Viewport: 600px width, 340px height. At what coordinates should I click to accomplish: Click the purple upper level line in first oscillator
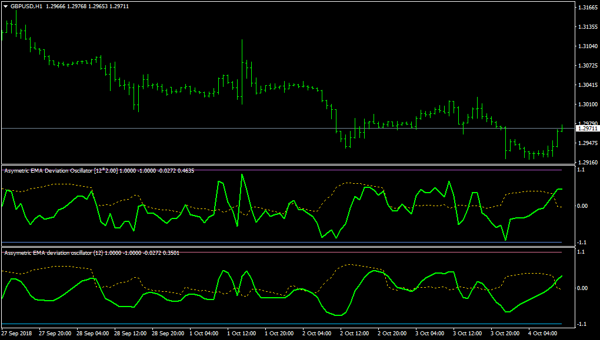282,170
